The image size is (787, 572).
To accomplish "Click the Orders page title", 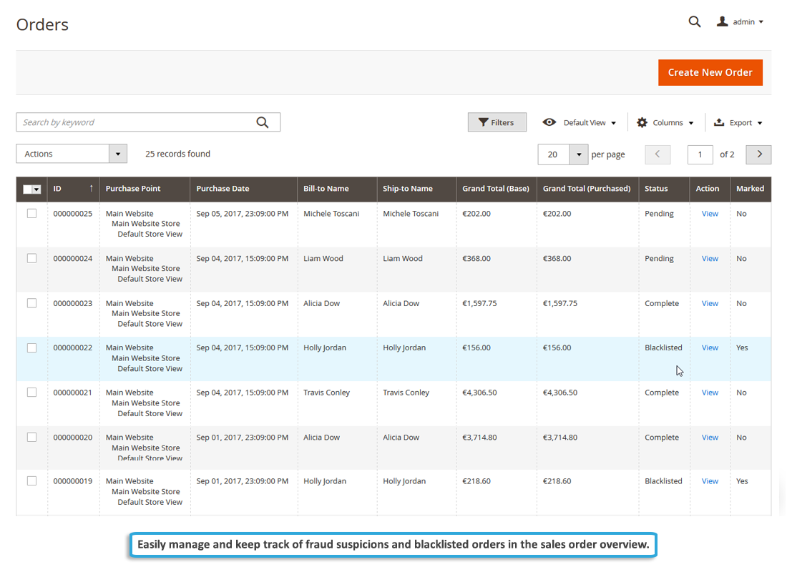I will [x=42, y=24].
